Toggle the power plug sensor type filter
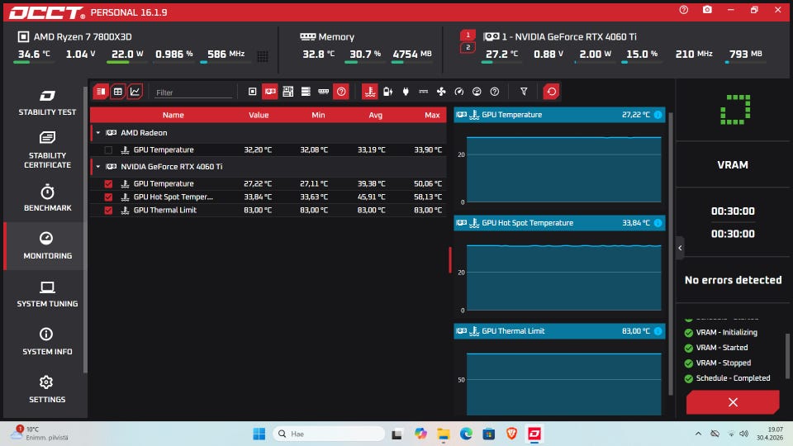Image resolution: width=793 pixels, height=446 pixels. click(x=406, y=92)
